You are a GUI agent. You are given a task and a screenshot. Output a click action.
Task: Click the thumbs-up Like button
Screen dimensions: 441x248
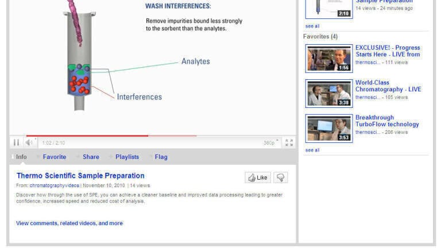click(x=258, y=177)
